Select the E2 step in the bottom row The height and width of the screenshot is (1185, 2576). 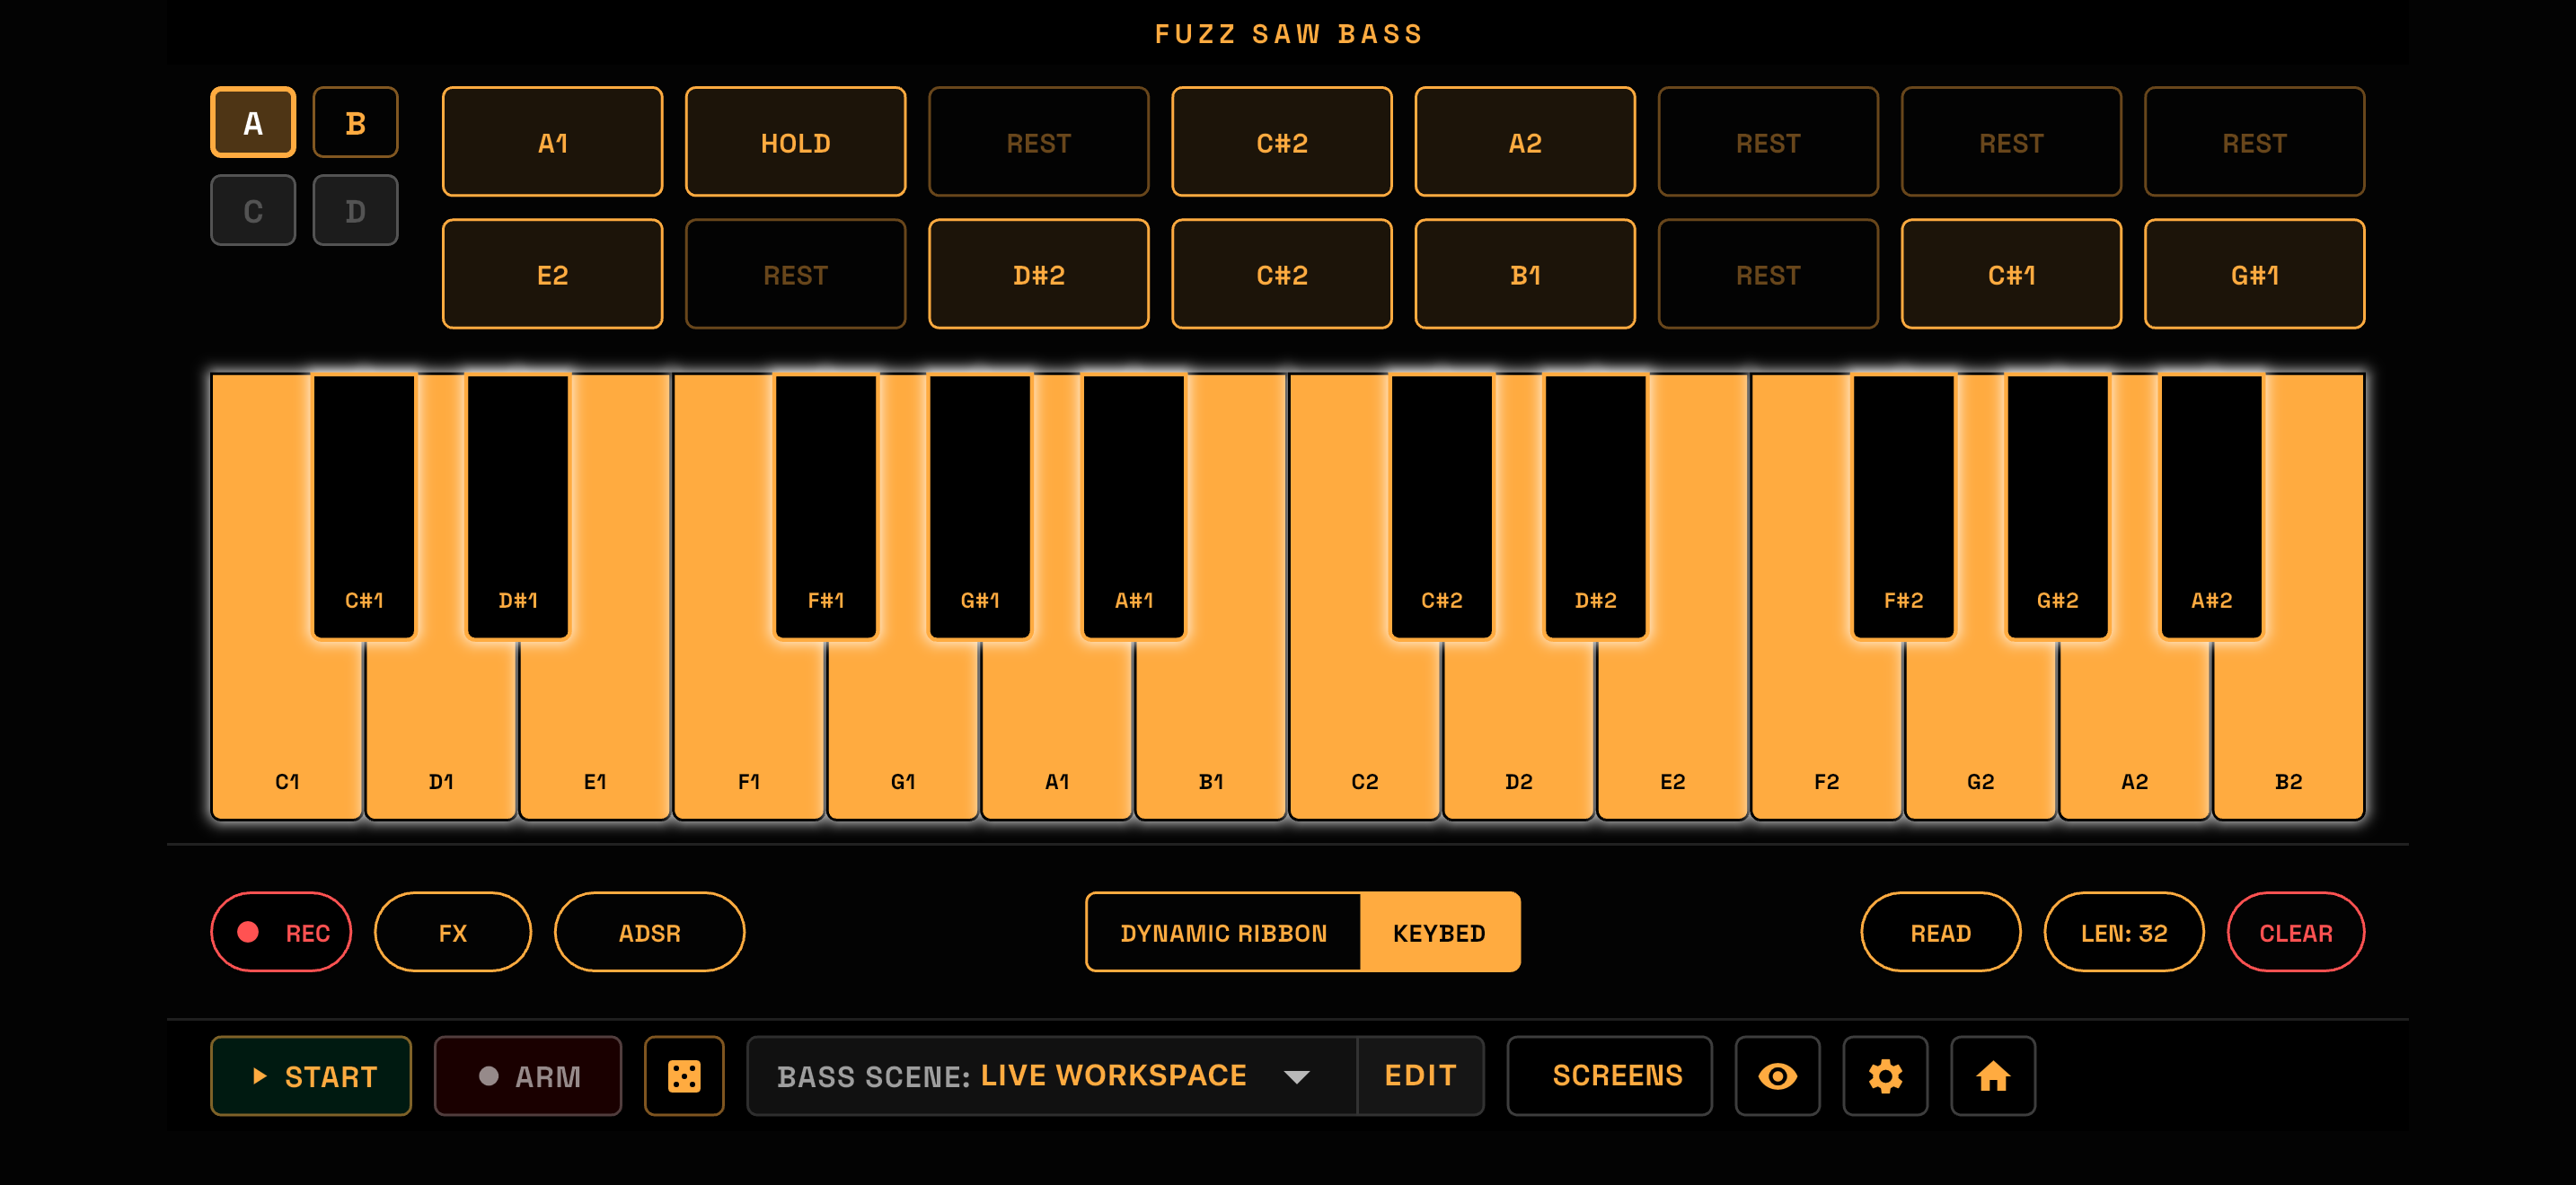click(552, 274)
